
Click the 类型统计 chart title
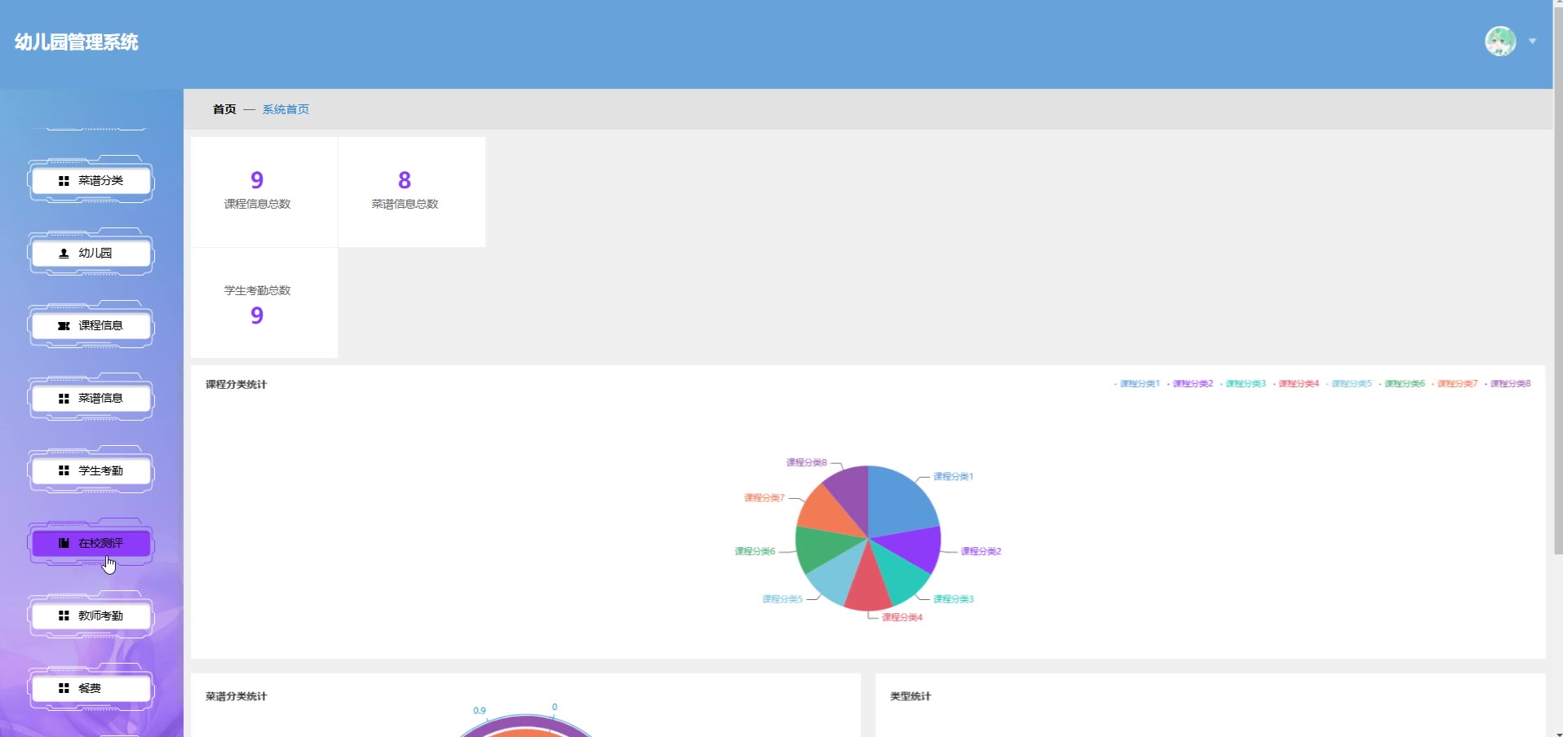tap(910, 697)
